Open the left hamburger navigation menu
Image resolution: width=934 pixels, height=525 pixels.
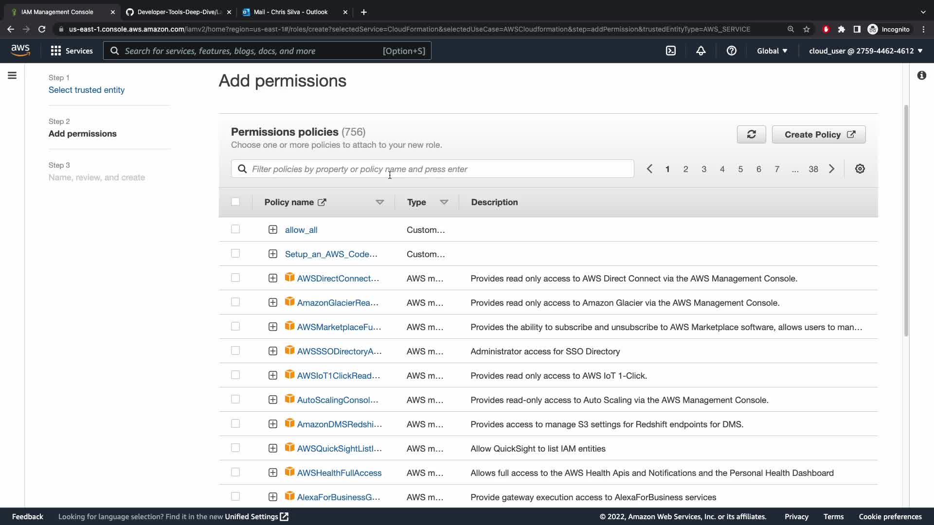[12, 75]
